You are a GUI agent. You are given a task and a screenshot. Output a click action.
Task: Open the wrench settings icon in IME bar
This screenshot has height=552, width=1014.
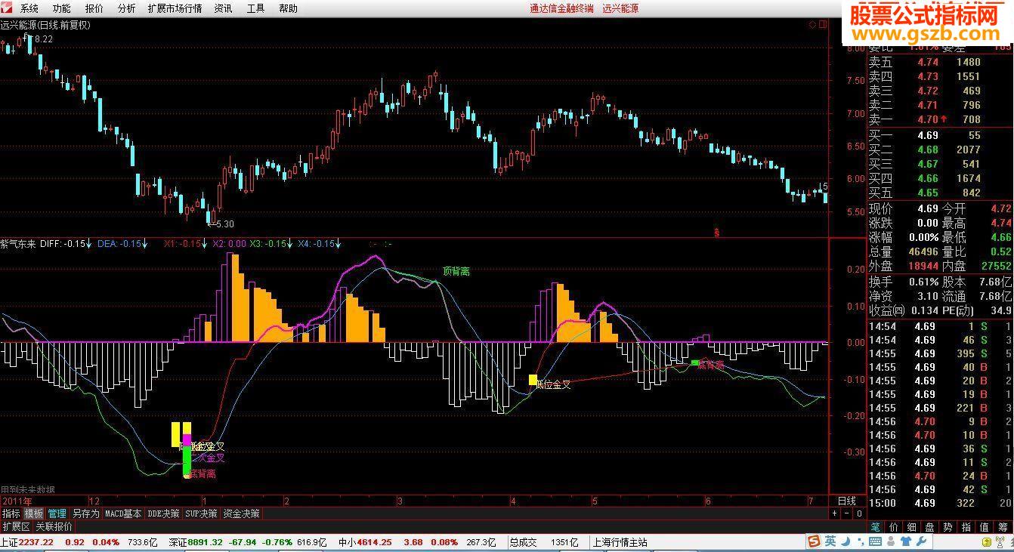point(923,541)
